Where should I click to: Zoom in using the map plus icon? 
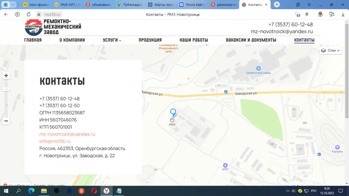click(6, 75)
